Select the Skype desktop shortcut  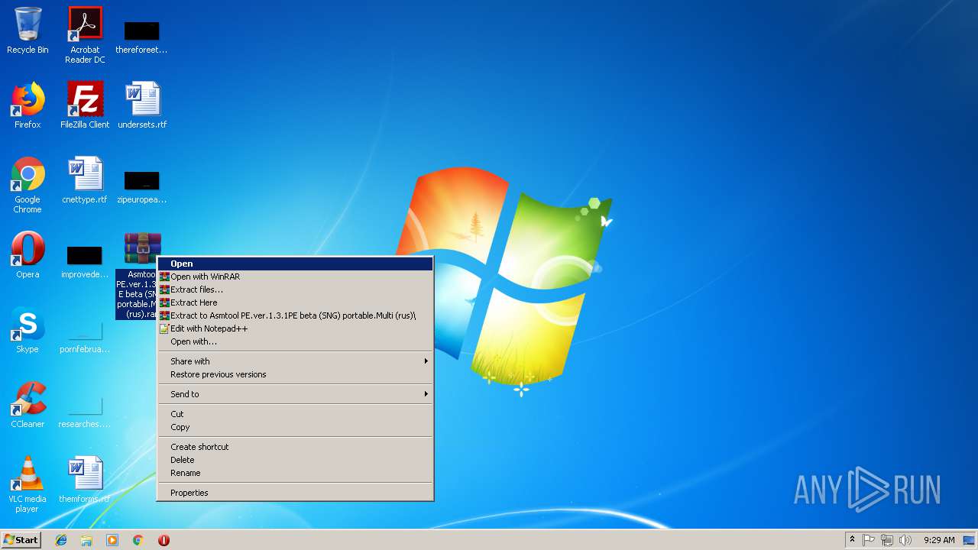[28, 331]
